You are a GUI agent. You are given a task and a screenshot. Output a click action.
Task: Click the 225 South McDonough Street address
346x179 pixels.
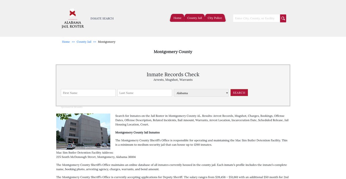click(x=96, y=157)
